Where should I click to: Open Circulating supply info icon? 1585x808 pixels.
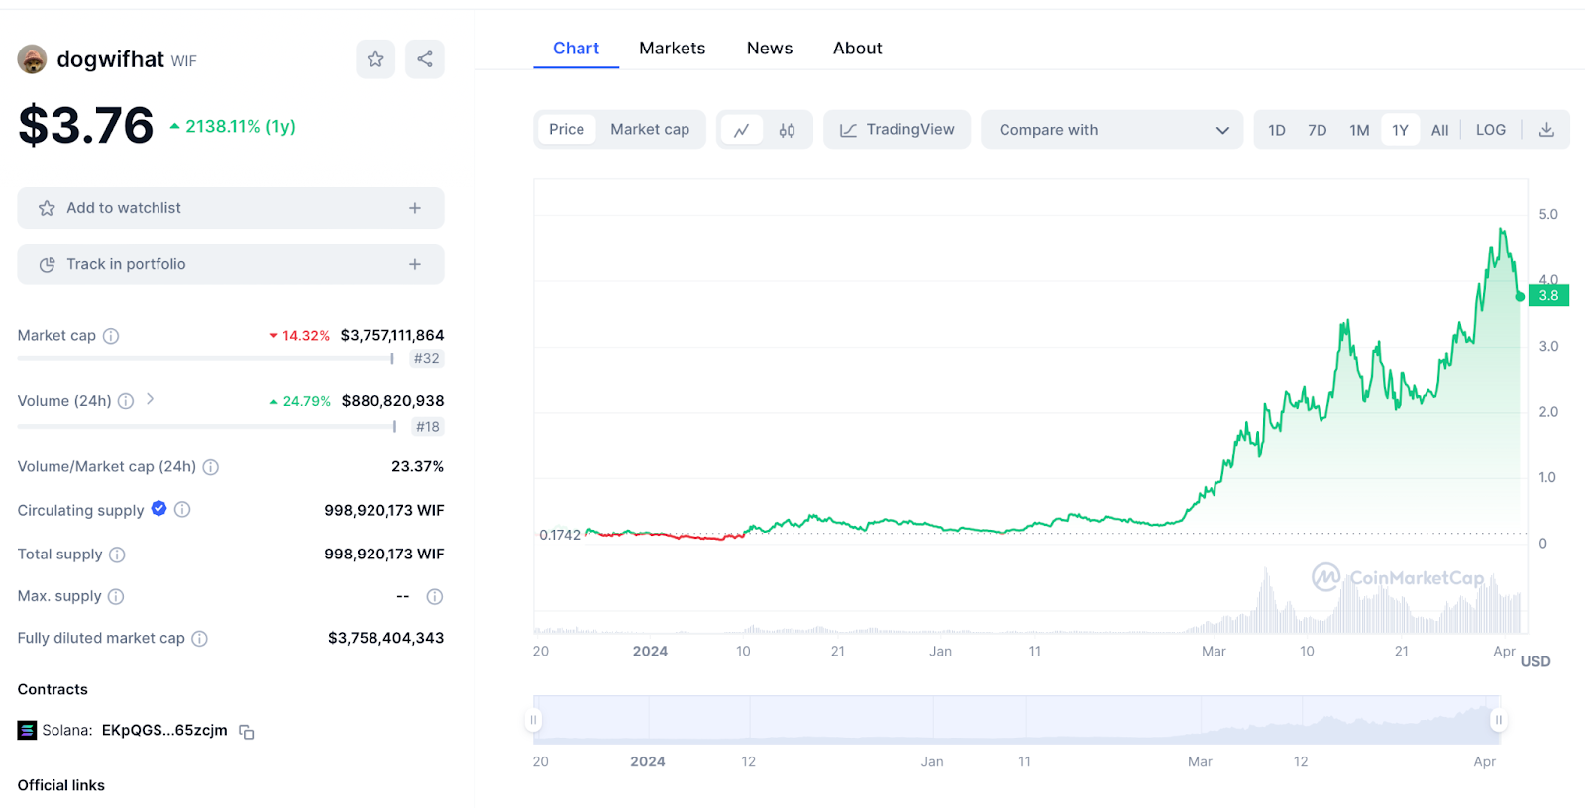tap(182, 510)
